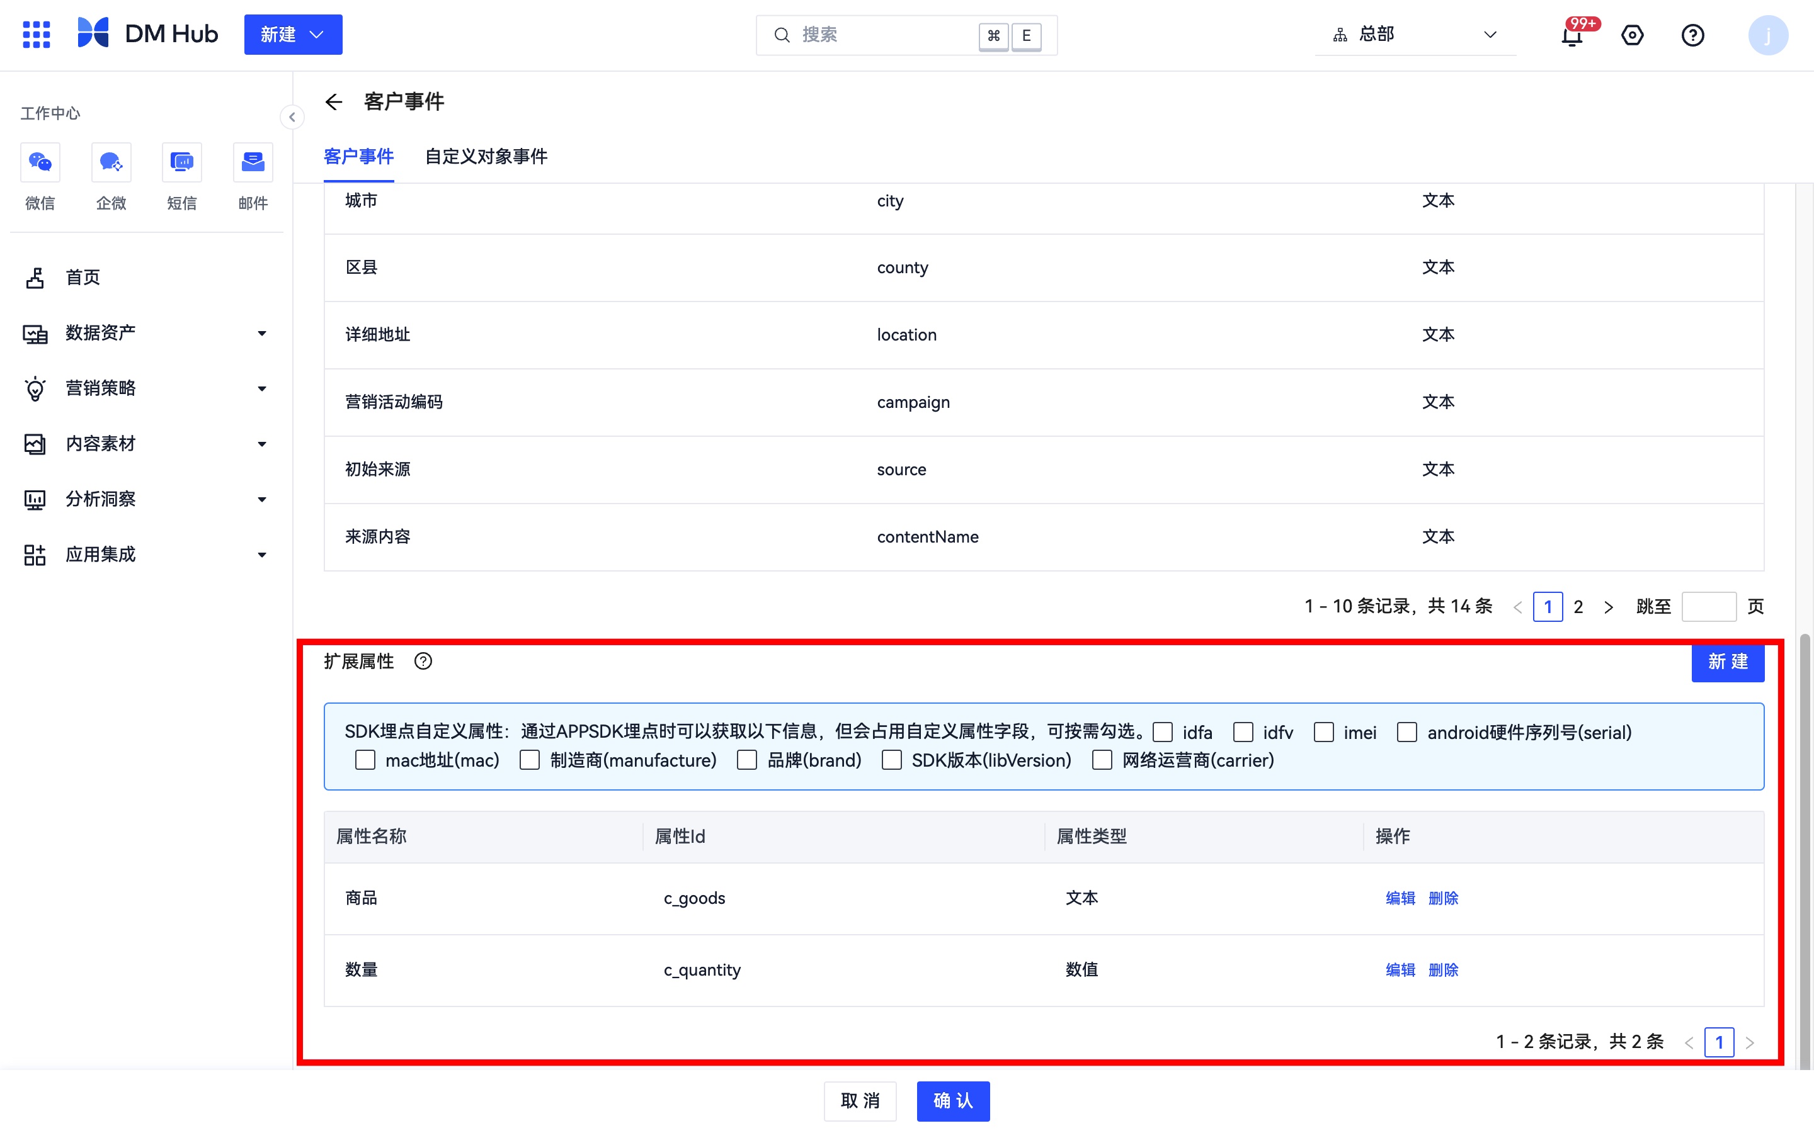Enable the imei checkbox
The width and height of the screenshot is (1814, 1133).
(1324, 732)
